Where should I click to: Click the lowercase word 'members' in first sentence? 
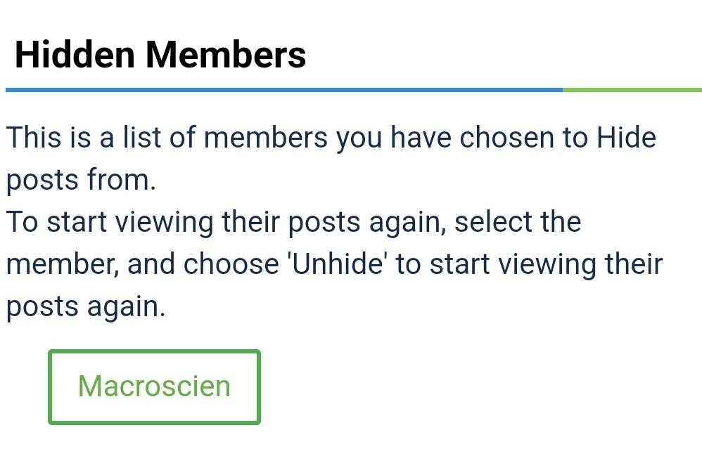point(266,137)
